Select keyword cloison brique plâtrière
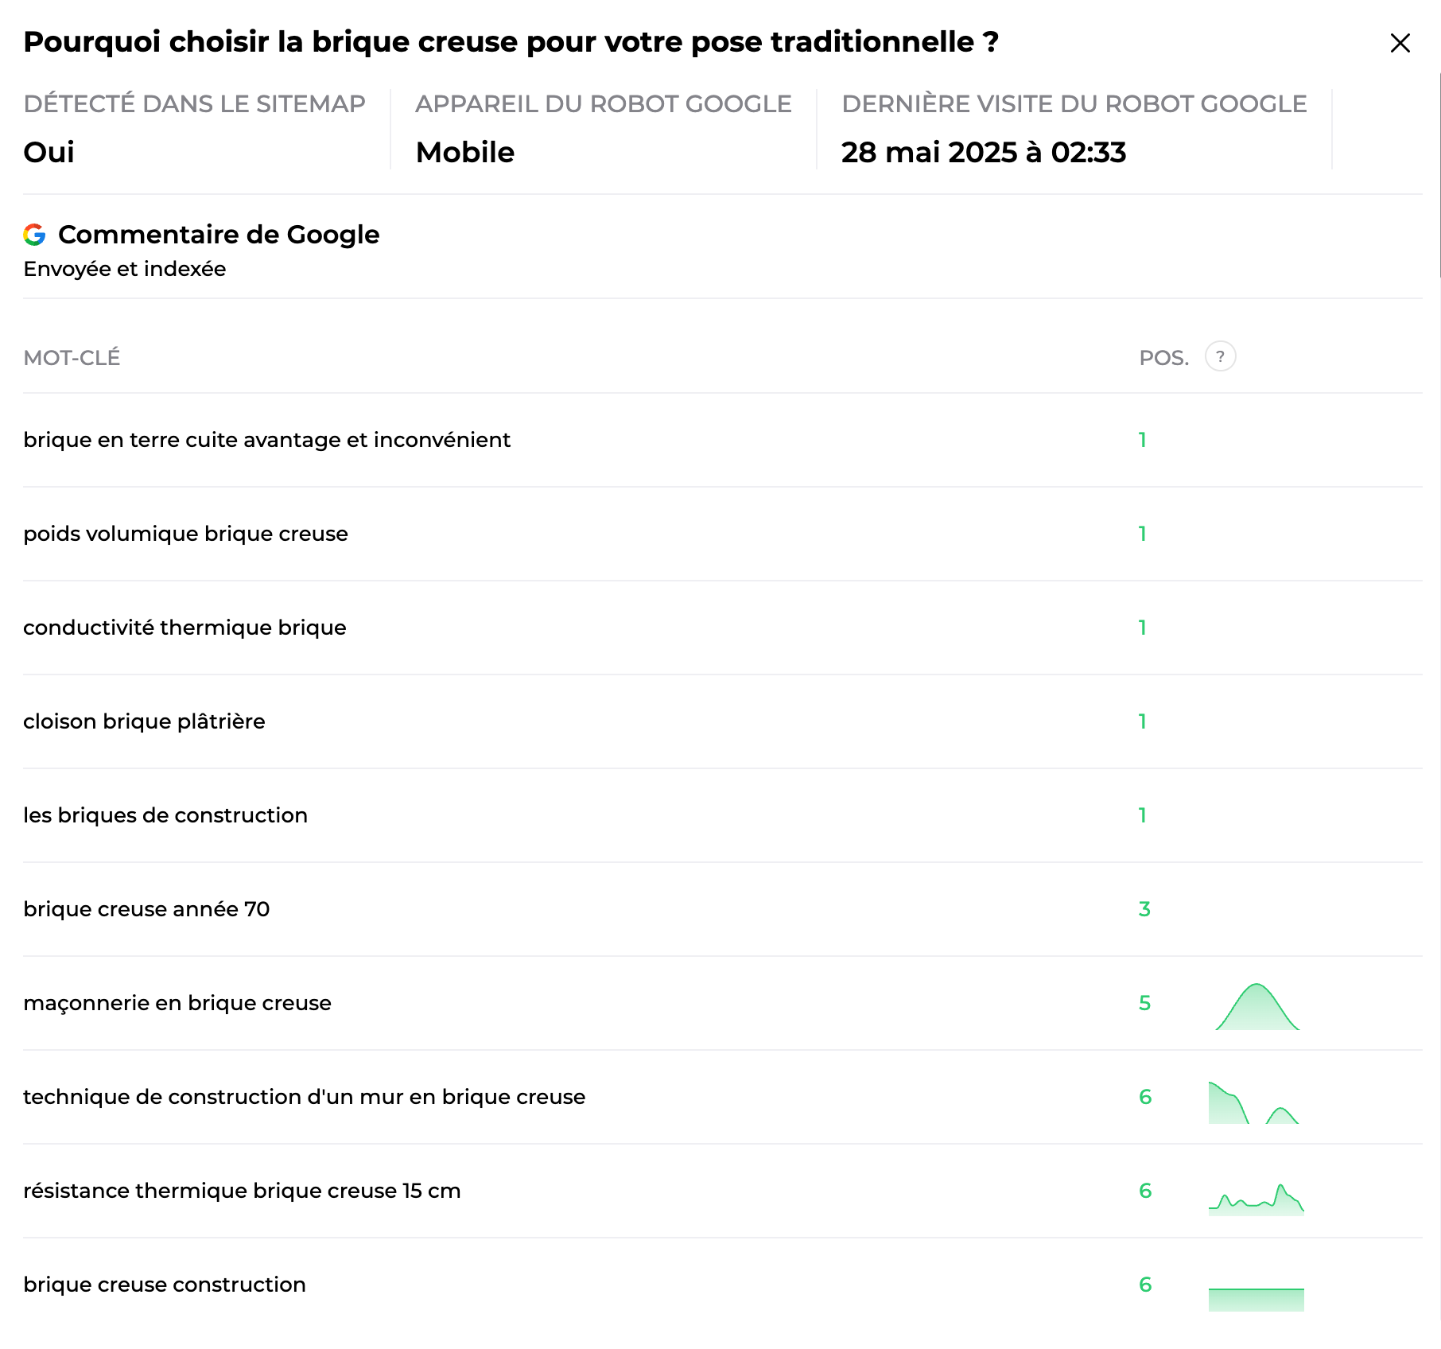This screenshot has width=1441, height=1349. 144,721
